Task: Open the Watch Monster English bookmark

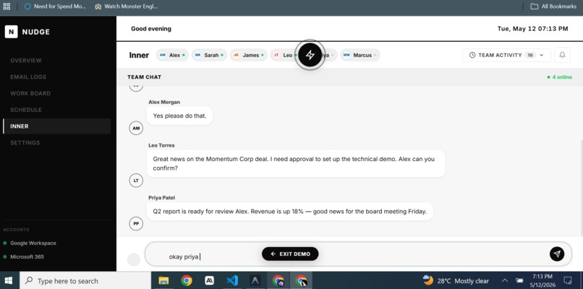Action: pyautogui.click(x=127, y=7)
